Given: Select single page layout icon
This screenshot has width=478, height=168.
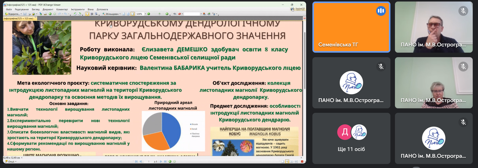Looking at the screenshot, I should 283,161.
